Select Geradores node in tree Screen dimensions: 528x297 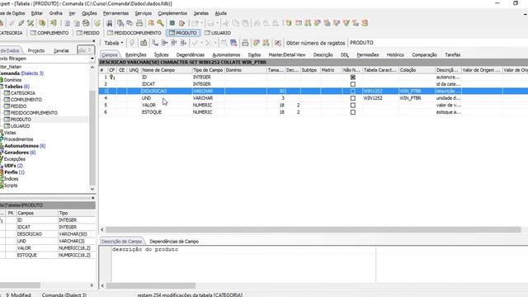16,153
